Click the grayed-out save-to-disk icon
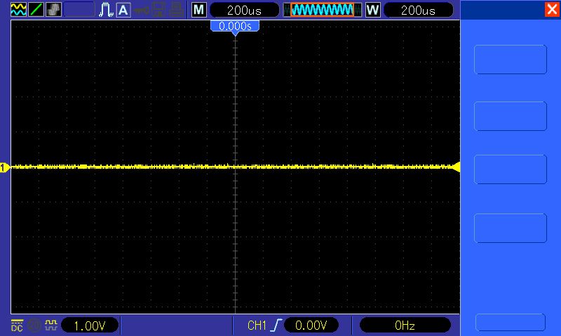The height and width of the screenshot is (336, 561). coord(161,10)
